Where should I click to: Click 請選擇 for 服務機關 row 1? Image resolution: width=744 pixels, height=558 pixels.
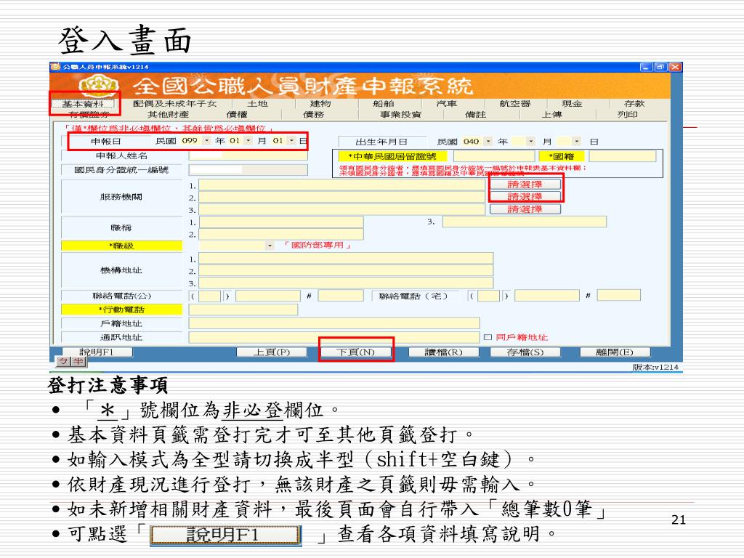click(x=525, y=184)
